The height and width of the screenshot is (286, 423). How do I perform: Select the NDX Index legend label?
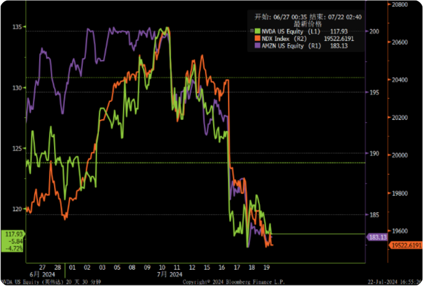276,38
